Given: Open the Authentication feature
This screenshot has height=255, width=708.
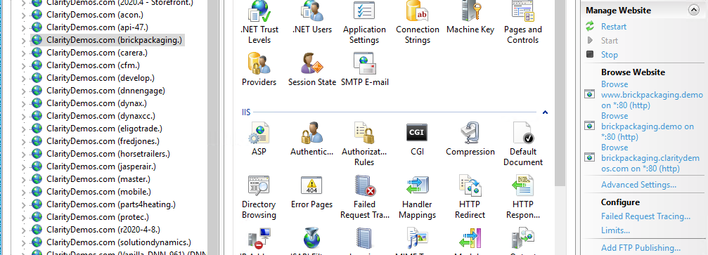Looking at the screenshot, I should click(312, 139).
